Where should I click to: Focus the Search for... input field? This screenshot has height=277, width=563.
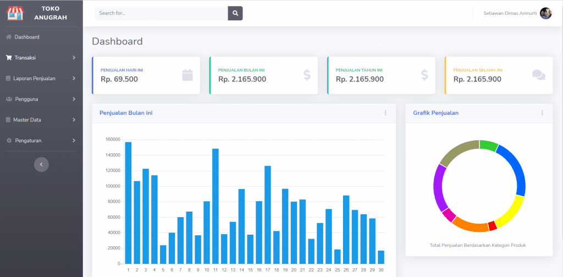point(161,13)
